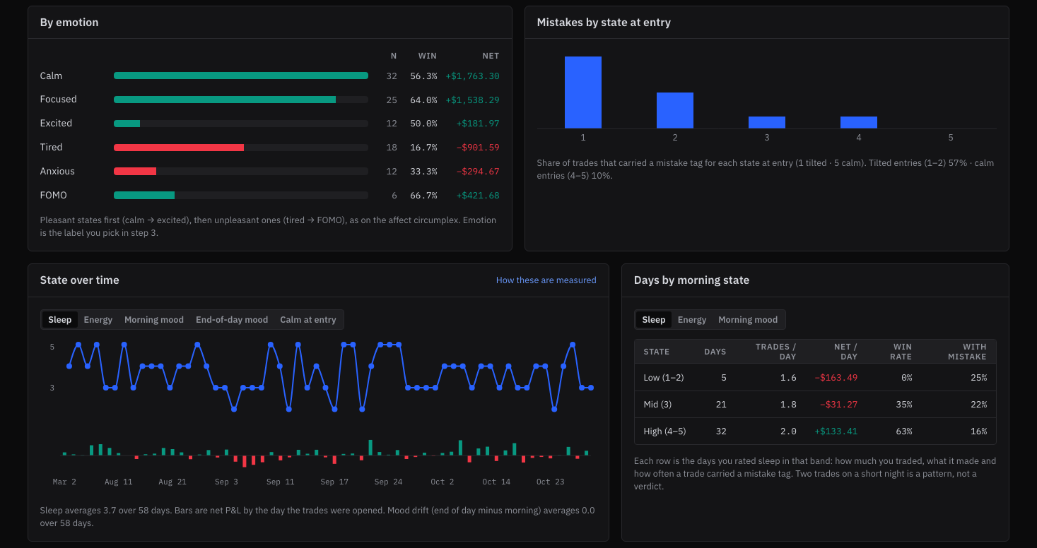Click the Tired net value −$901.59
Image resolution: width=1037 pixels, height=548 pixels.
coord(477,148)
